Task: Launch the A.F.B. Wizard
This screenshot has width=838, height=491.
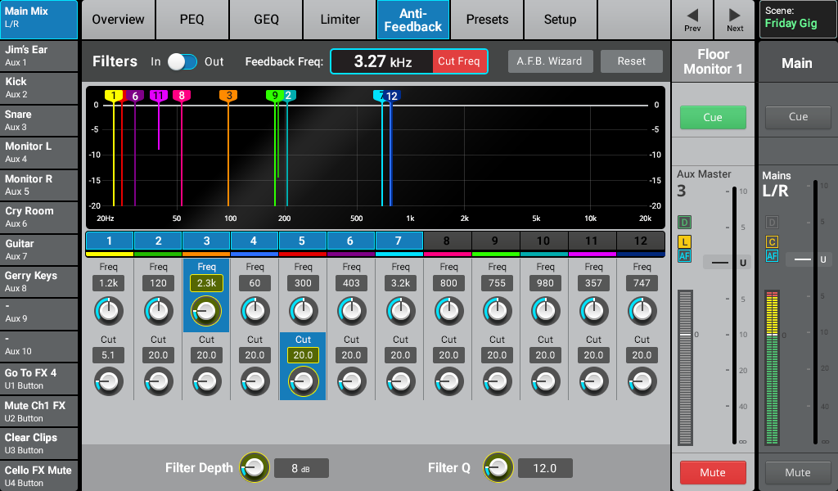Action: pyautogui.click(x=549, y=61)
